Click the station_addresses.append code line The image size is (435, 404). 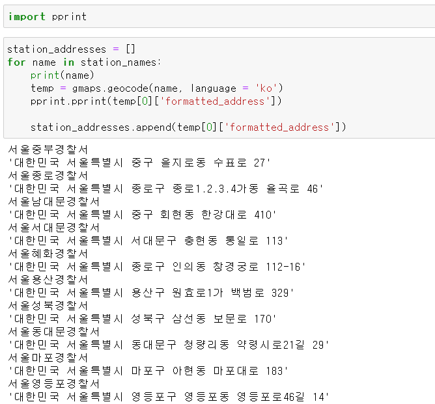[x=188, y=128]
